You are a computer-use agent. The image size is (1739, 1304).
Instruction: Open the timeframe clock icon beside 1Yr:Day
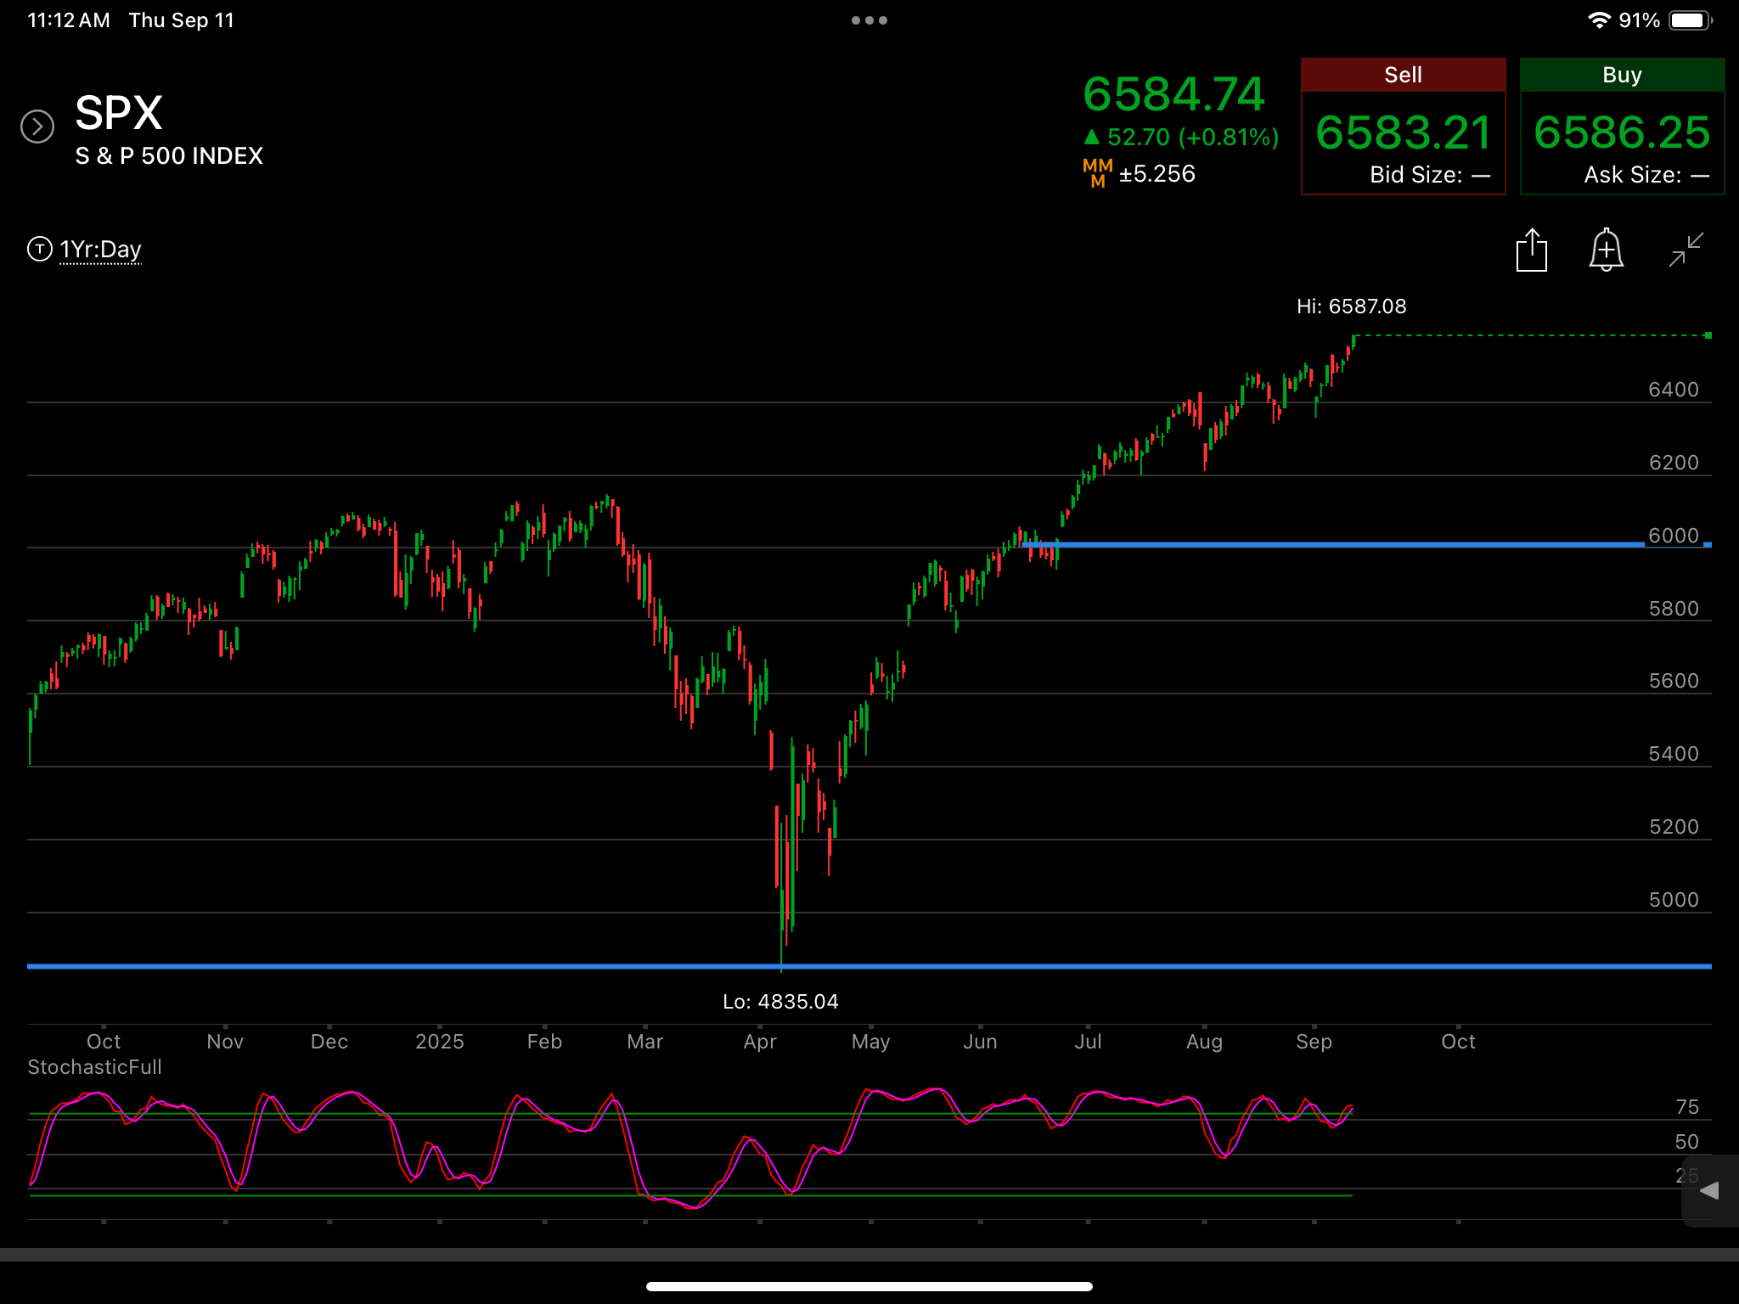pyautogui.click(x=40, y=249)
